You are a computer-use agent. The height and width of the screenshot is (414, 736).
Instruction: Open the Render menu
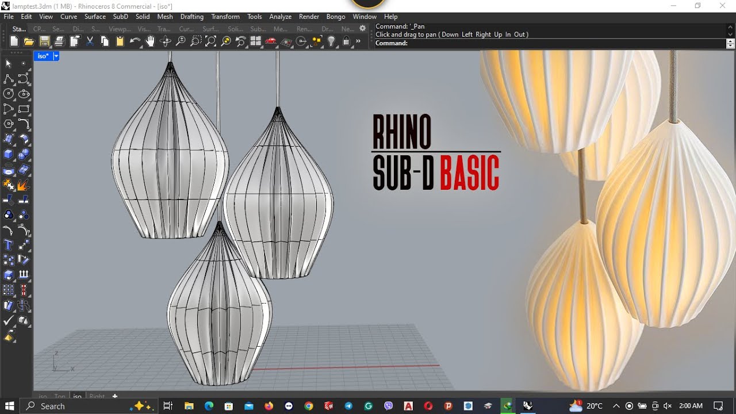[x=309, y=17]
